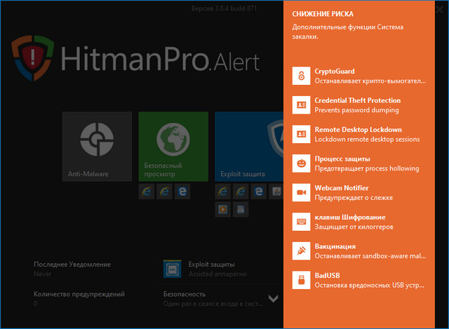Click the Windows Media Player icon
The height and width of the screenshot is (329, 449).
coord(223,209)
